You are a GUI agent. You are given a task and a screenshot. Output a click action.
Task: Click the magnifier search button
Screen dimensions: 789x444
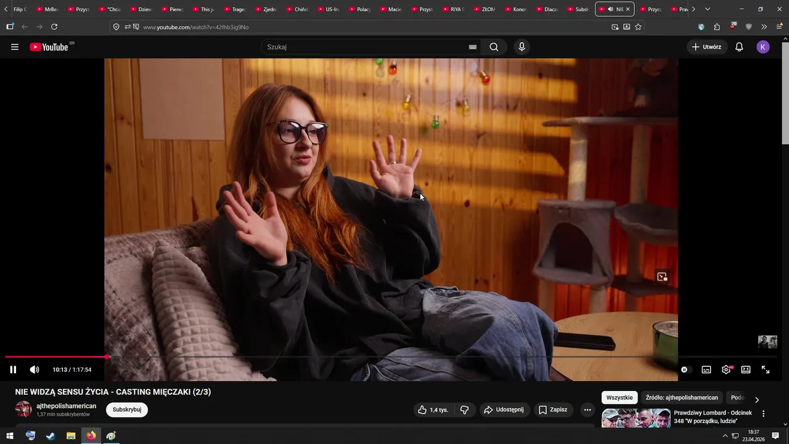pos(494,47)
